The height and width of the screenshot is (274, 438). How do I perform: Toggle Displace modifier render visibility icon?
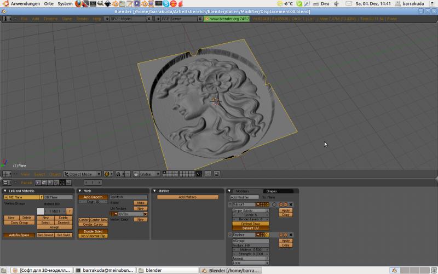point(258,235)
